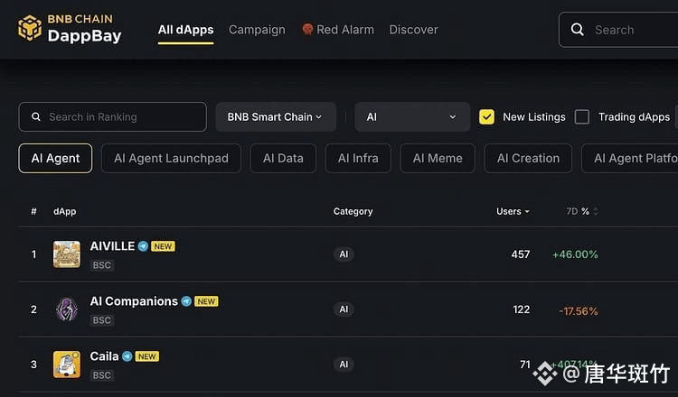Click the Red Alarm warning icon
Screen dimensions: 678x397
[x=307, y=30]
